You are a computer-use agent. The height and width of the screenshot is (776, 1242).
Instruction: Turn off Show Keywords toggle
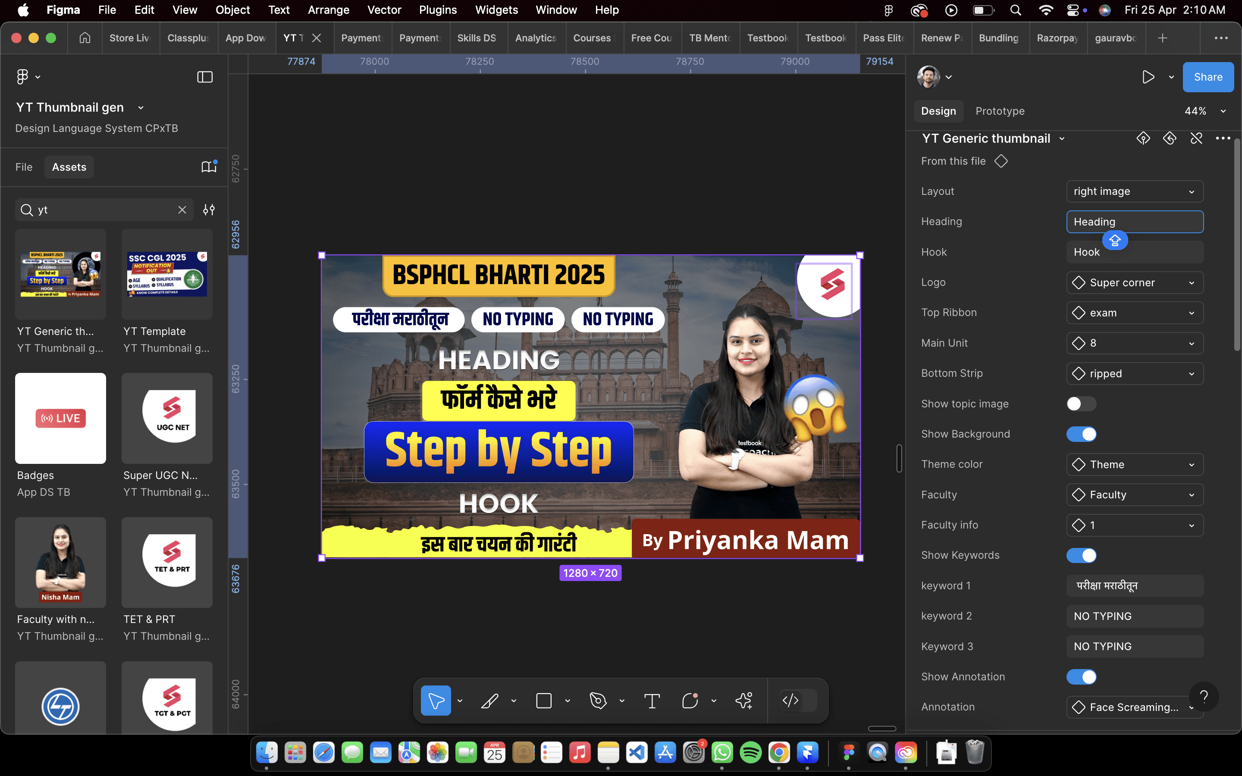point(1081,555)
